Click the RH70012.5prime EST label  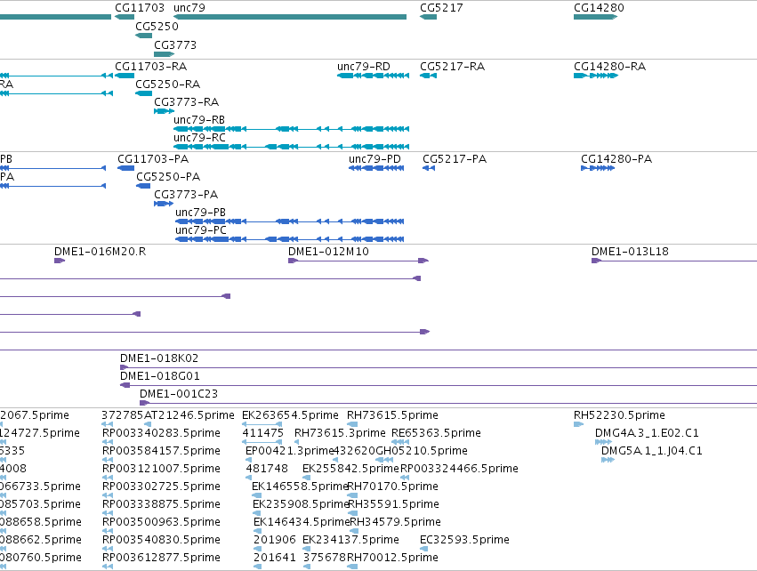pos(392,558)
